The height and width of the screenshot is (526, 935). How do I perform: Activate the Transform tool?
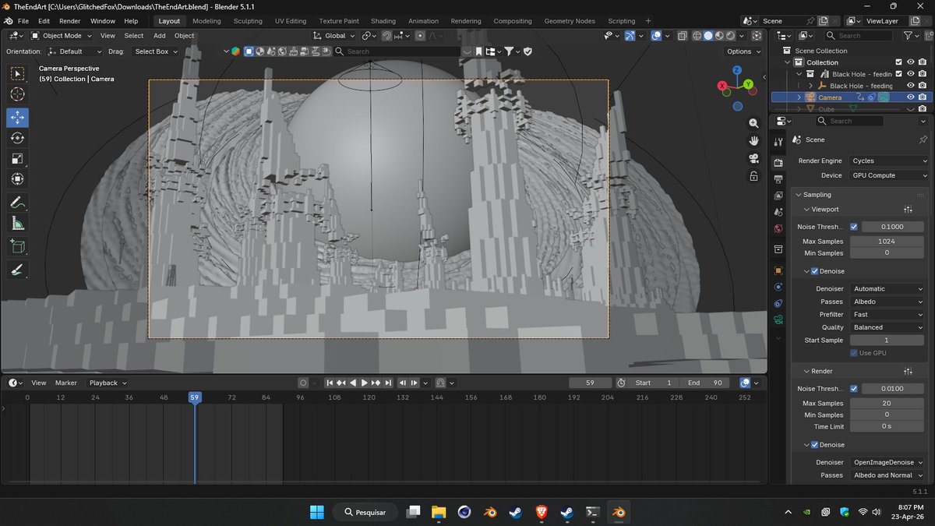(17, 179)
